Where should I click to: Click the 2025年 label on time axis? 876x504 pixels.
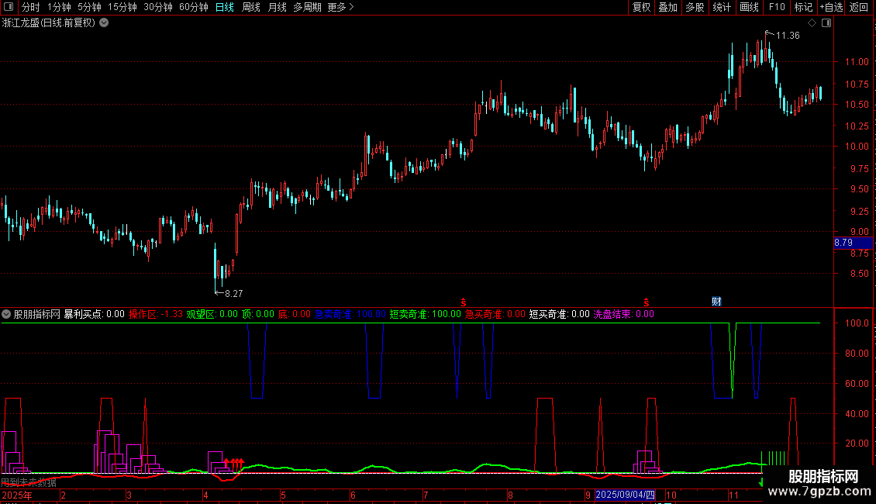pos(17,495)
